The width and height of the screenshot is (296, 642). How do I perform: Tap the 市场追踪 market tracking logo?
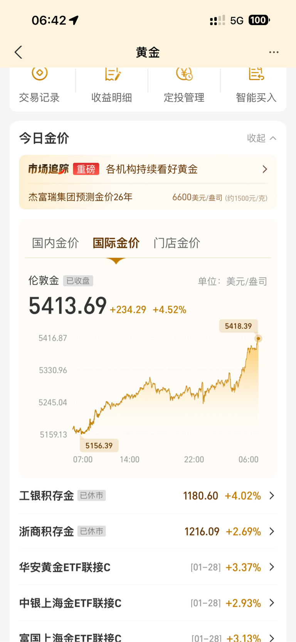[48, 169]
